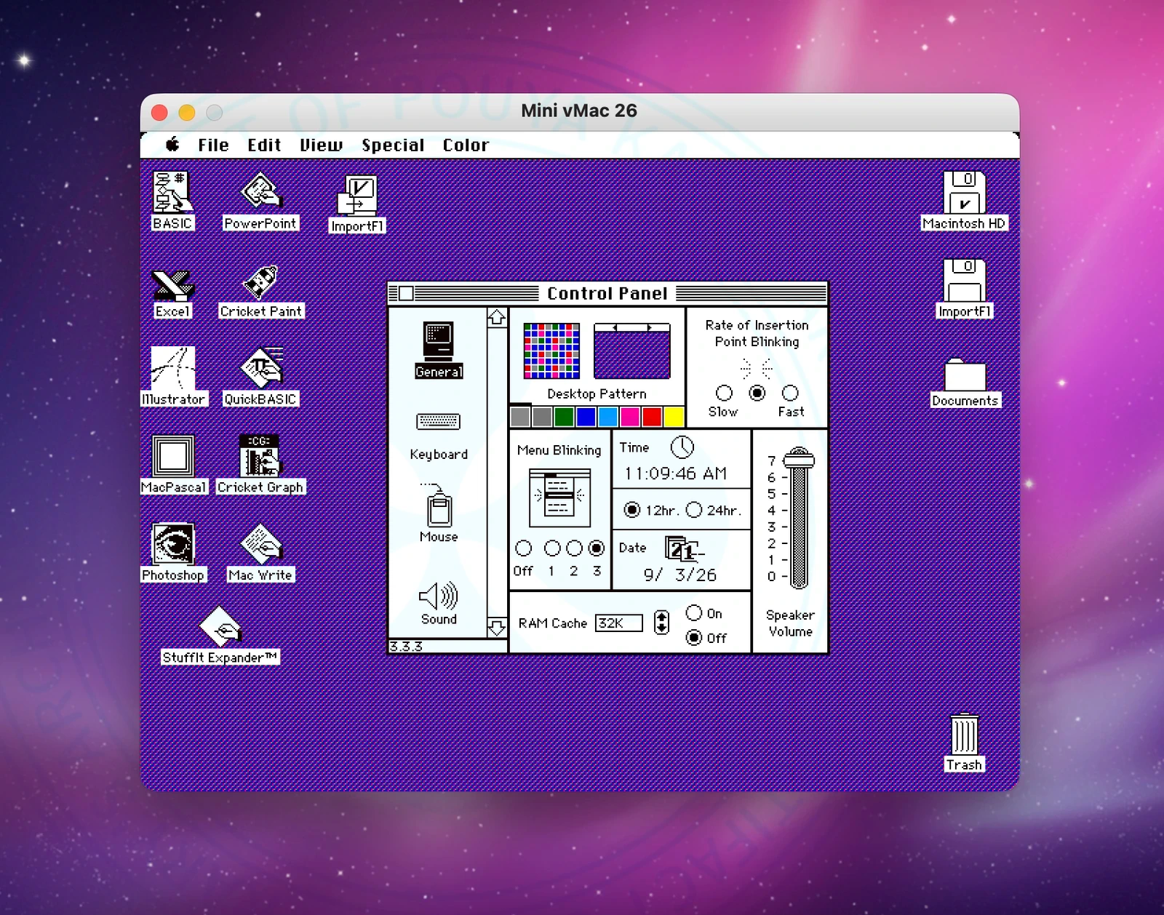Click the version number 3.3.3
This screenshot has width=1164, height=915.
tap(406, 647)
